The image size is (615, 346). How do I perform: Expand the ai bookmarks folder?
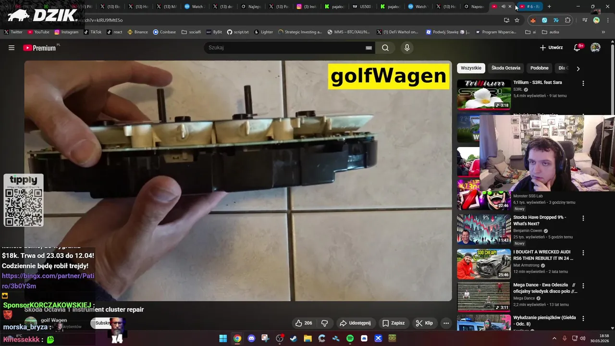pyautogui.click(x=531, y=32)
